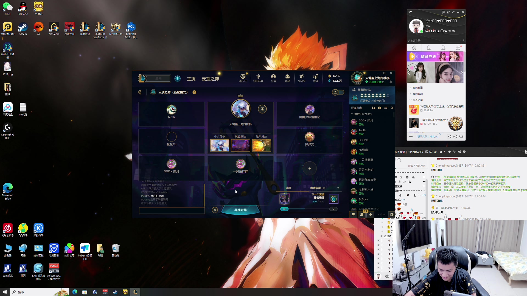Click the Windows Start button
The height and width of the screenshot is (296, 527).
pos(5,292)
